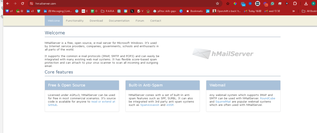This screenshot has height=133, width=317.
Task: Open the extension with 3+ badge
Action: [265, 4]
